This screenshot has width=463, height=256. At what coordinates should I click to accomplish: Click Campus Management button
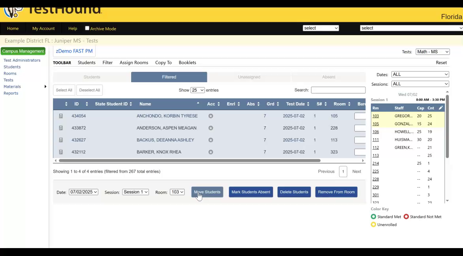(23, 51)
